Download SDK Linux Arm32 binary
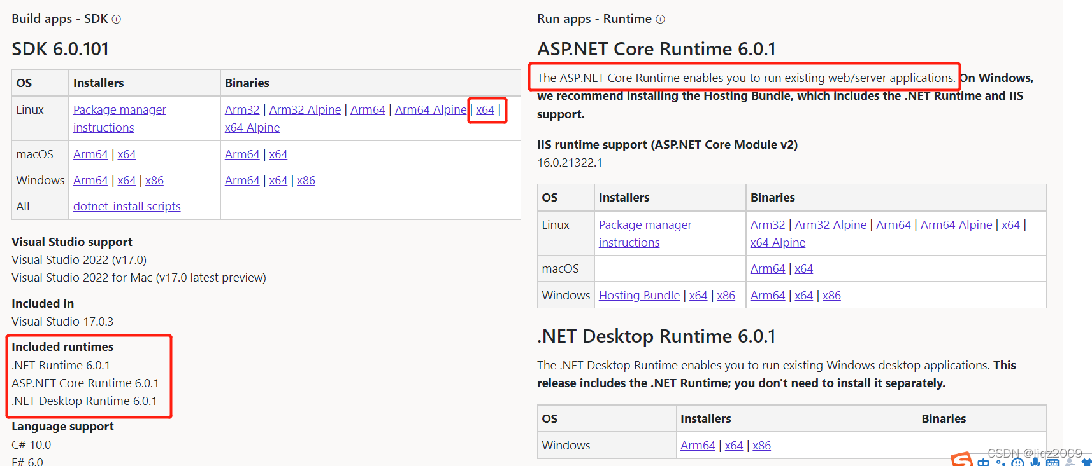Viewport: 1092px width, 466px height. (242, 109)
